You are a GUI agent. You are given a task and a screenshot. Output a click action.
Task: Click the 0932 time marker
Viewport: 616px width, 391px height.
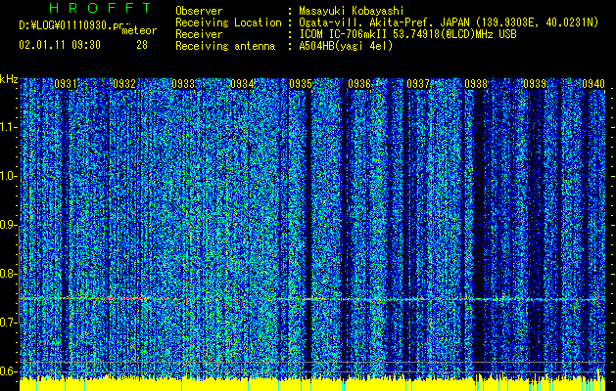[124, 84]
